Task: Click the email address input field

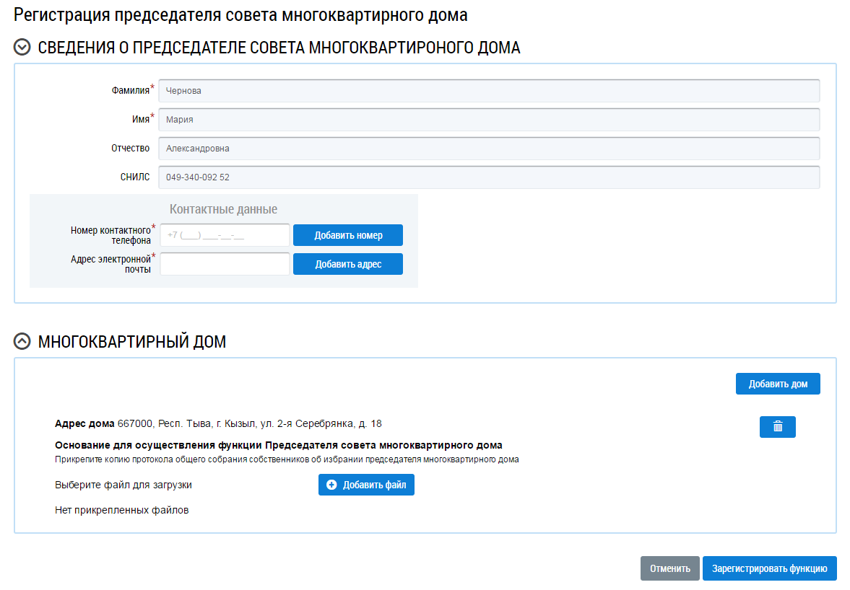Action: [225, 264]
